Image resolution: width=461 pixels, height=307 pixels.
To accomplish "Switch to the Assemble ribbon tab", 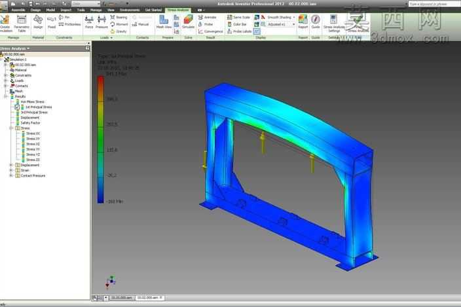I will click(x=18, y=10).
